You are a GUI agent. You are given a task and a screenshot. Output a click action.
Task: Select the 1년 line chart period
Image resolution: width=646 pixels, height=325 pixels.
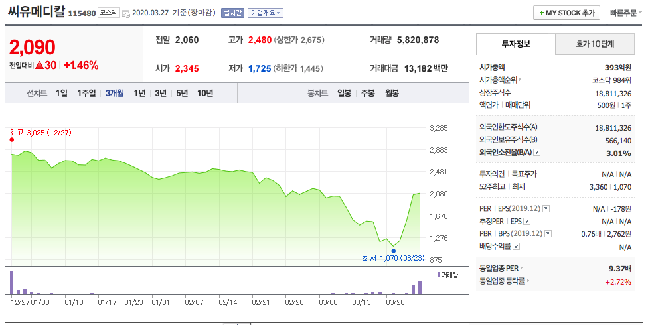[139, 94]
